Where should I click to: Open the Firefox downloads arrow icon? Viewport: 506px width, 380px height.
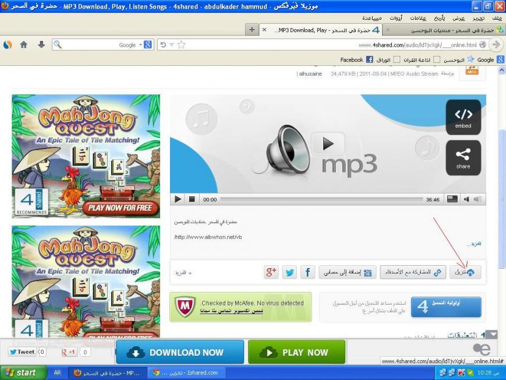click(41, 45)
